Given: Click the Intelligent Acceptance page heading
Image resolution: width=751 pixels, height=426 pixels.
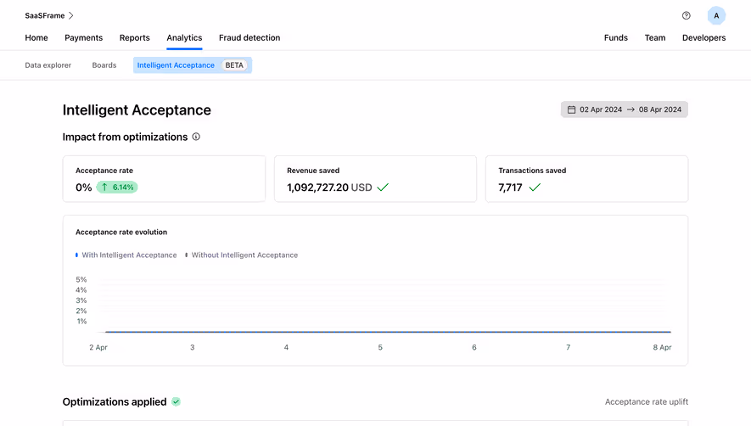Looking at the screenshot, I should 137,109.
